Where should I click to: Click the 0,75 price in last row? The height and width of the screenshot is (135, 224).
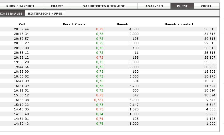tap(100, 123)
